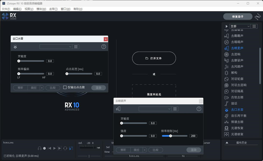Image resolution: width=263 pixels, height=161 pixels.
Task: Click rewind to start transport button
Action: point(49,148)
